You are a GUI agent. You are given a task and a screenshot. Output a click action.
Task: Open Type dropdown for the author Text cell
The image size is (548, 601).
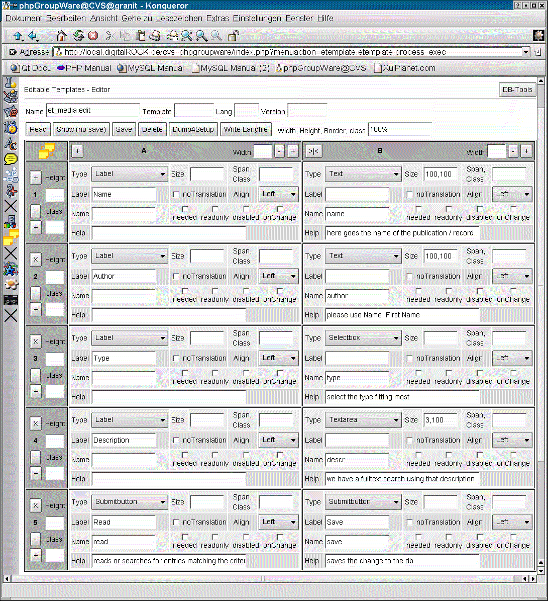point(363,256)
